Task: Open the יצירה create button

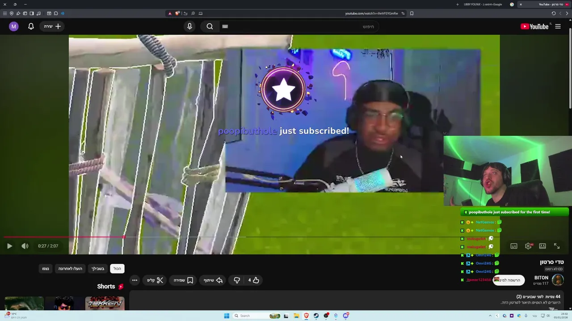Action: coord(52,26)
